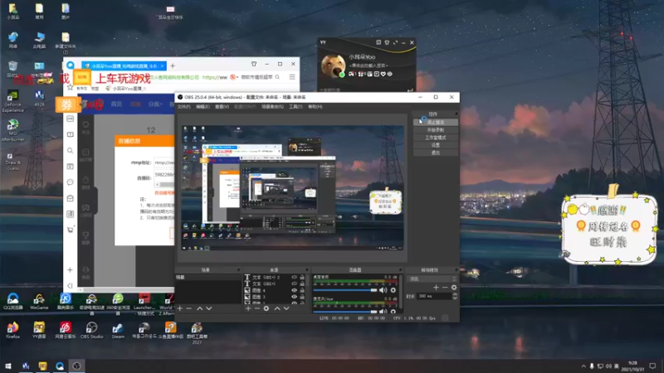Click search icon in browser left sidebar
Screen dimensions: 664x373
coord(71,151)
